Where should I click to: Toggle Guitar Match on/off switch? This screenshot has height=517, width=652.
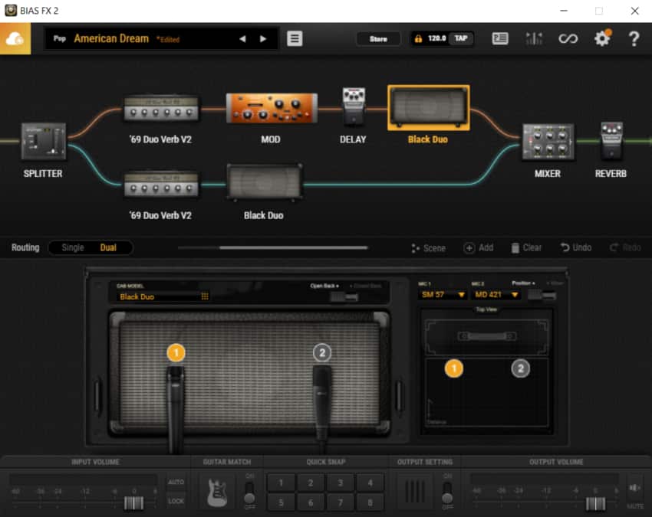(249, 492)
